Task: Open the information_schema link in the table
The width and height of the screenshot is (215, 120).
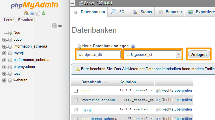Action: tap(98, 100)
